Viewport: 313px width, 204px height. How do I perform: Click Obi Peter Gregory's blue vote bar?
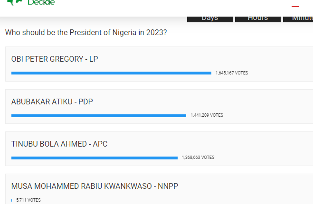pyautogui.click(x=112, y=73)
